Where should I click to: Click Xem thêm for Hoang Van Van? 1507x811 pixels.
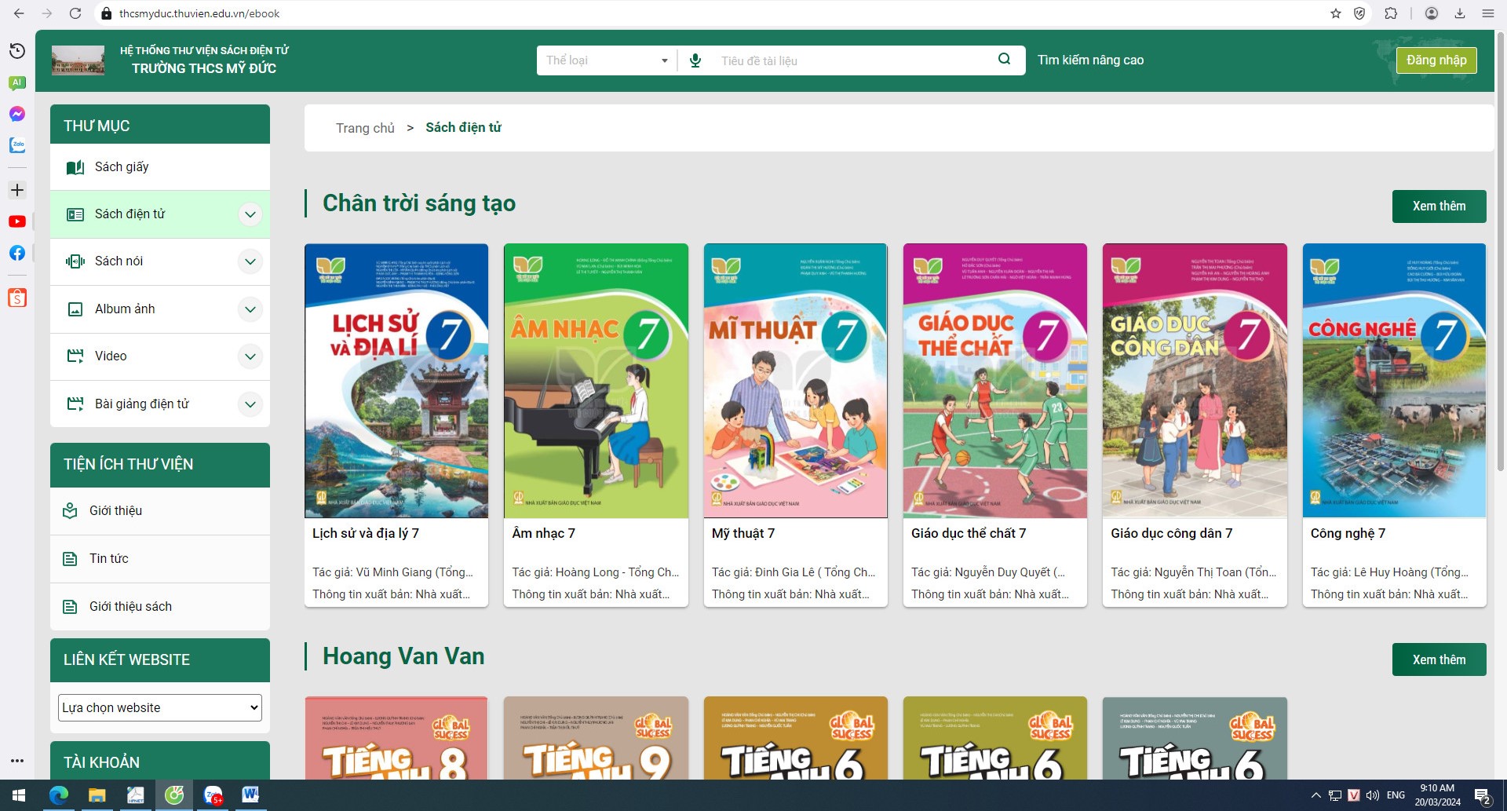pos(1439,659)
